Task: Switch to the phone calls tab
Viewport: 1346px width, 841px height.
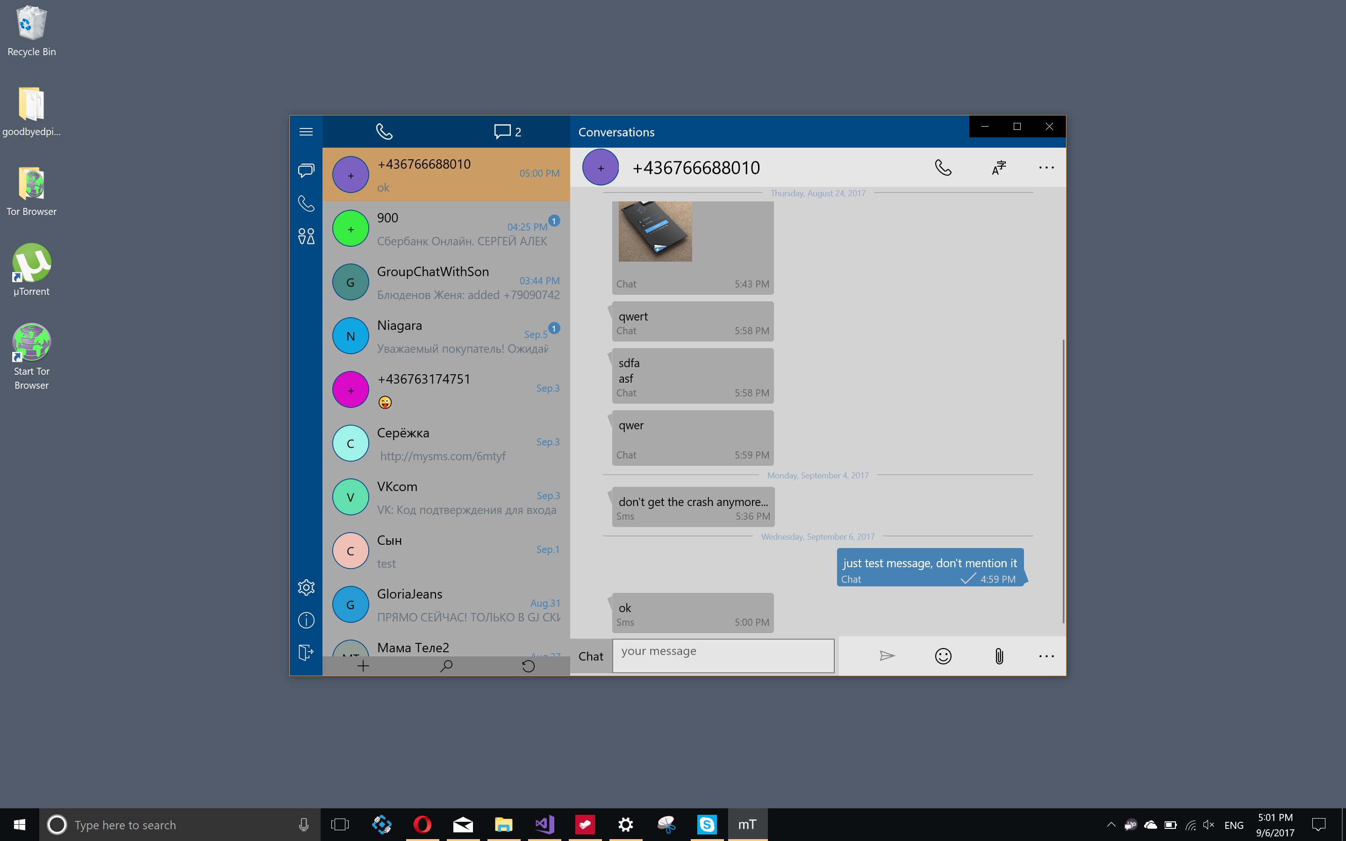Action: point(384,131)
